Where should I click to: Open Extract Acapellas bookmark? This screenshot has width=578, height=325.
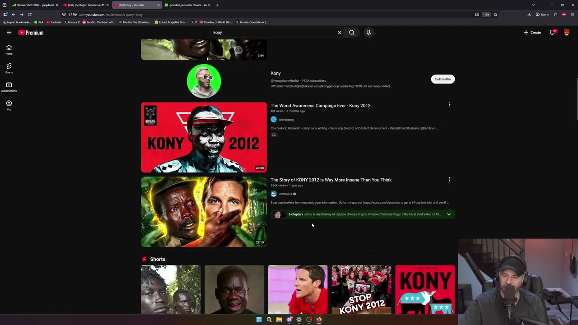171,22
